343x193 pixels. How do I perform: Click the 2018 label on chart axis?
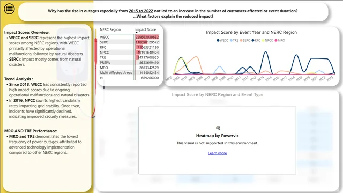[x=291, y=79]
